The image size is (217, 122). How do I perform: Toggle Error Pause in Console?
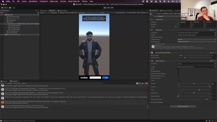pyautogui.click(x=17, y=83)
